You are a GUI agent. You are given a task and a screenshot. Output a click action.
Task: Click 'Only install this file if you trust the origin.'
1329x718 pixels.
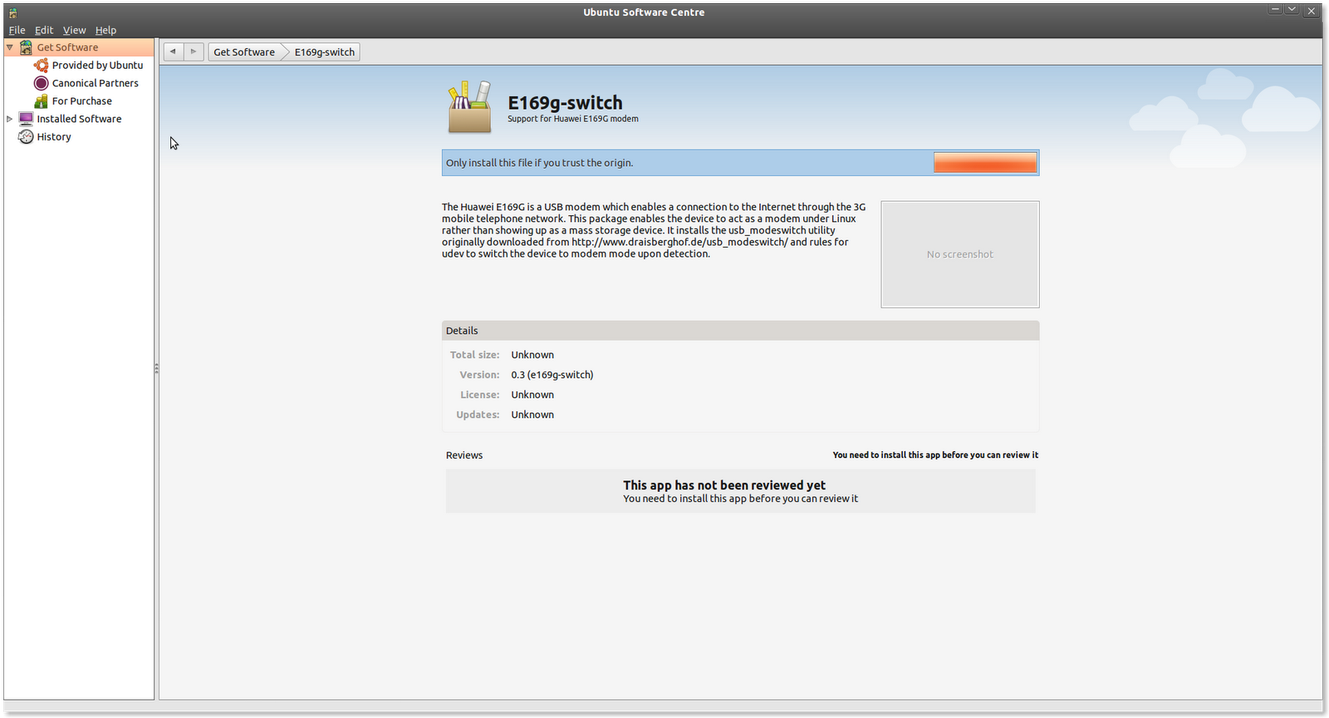(x=540, y=163)
